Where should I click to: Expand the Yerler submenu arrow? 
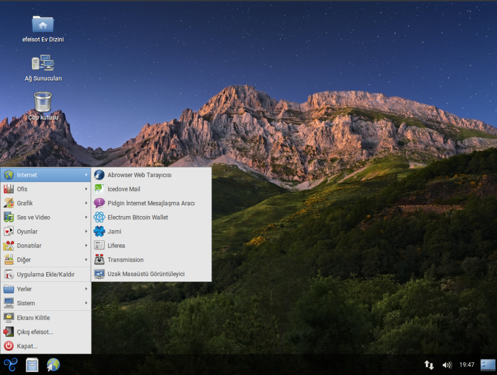(86, 289)
